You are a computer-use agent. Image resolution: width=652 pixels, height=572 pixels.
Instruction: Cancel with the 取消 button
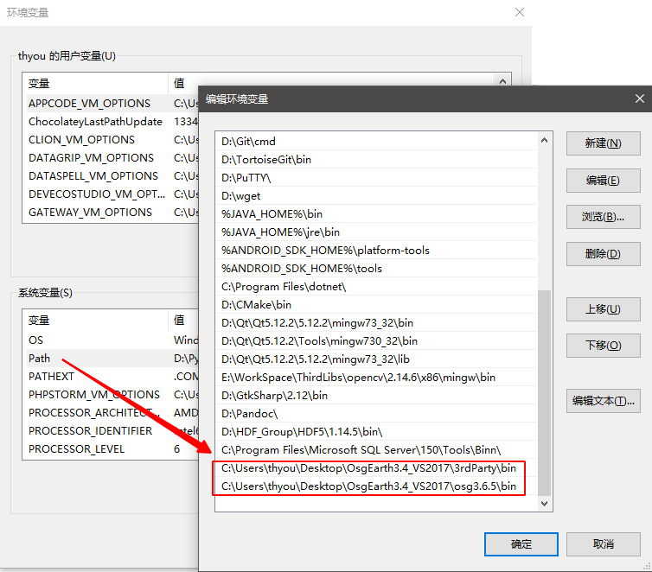pos(603,543)
